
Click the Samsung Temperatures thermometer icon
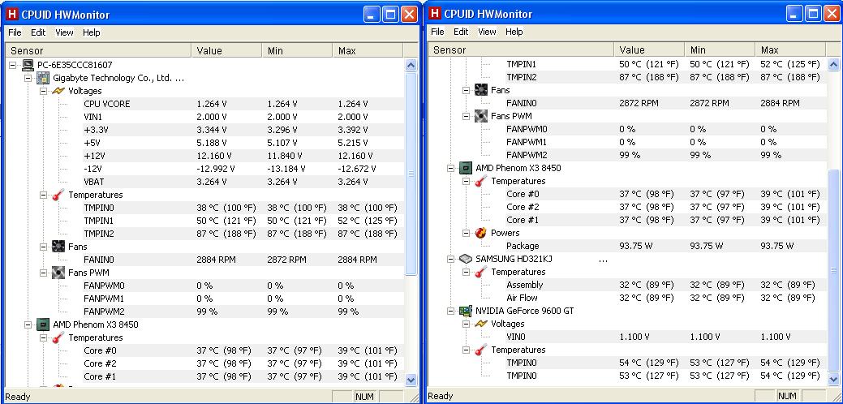click(481, 272)
